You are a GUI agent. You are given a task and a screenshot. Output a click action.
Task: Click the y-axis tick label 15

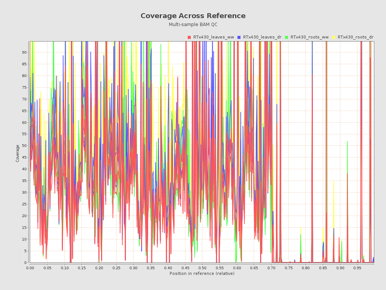pos(24,228)
